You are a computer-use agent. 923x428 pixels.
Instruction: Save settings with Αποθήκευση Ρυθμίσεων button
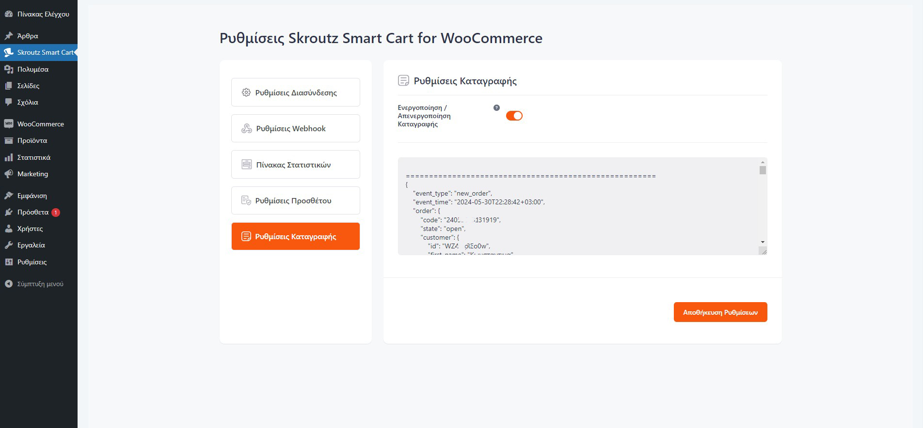(x=720, y=312)
